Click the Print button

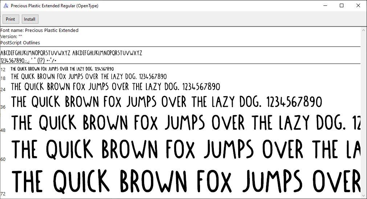10,19
